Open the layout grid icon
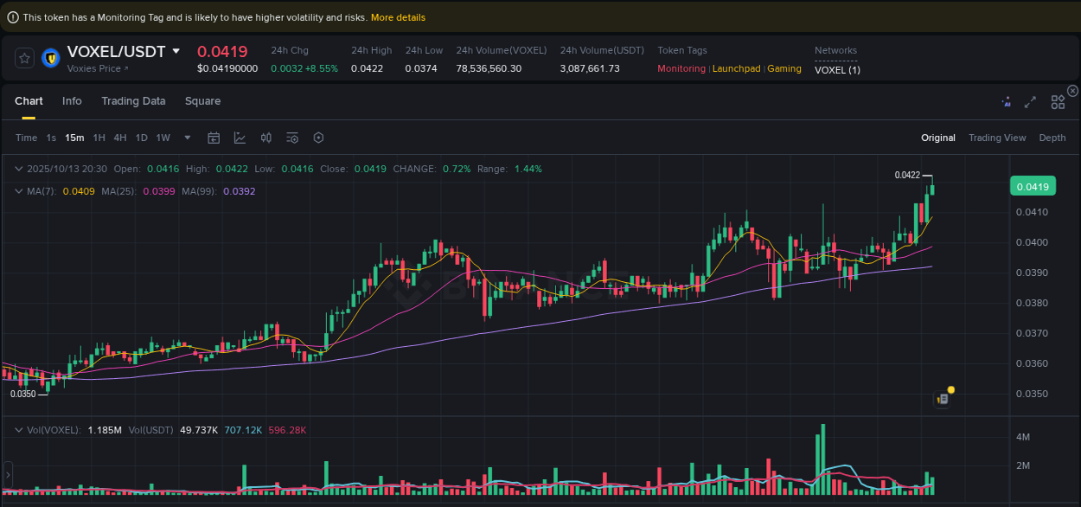1081x507 pixels. click(1057, 101)
